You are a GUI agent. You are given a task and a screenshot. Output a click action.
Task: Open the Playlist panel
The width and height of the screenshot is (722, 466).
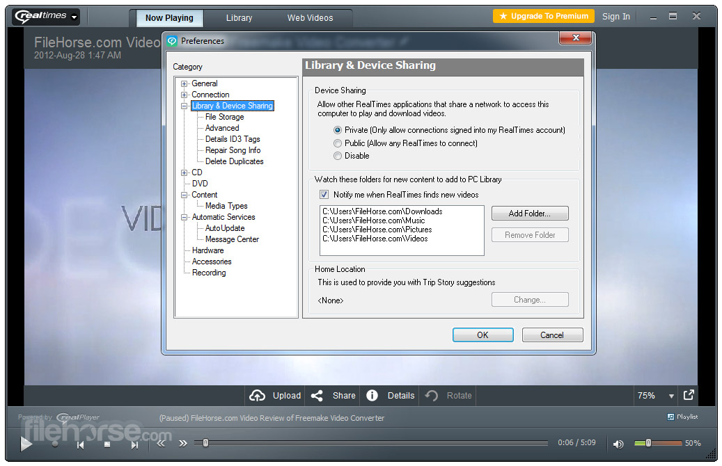coord(682,417)
